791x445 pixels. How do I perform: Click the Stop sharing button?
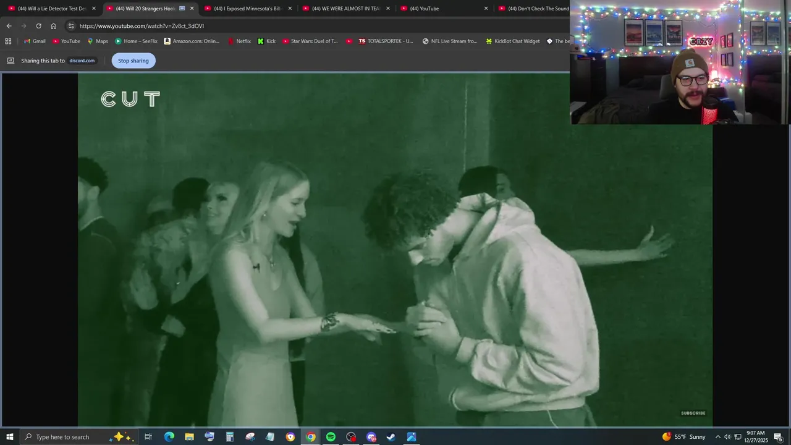pos(133,61)
